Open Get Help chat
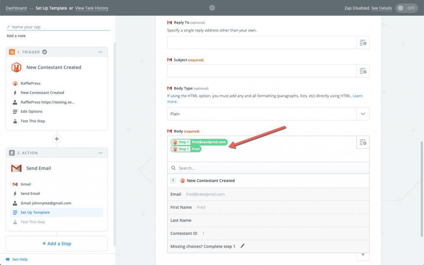 [x=17, y=259]
